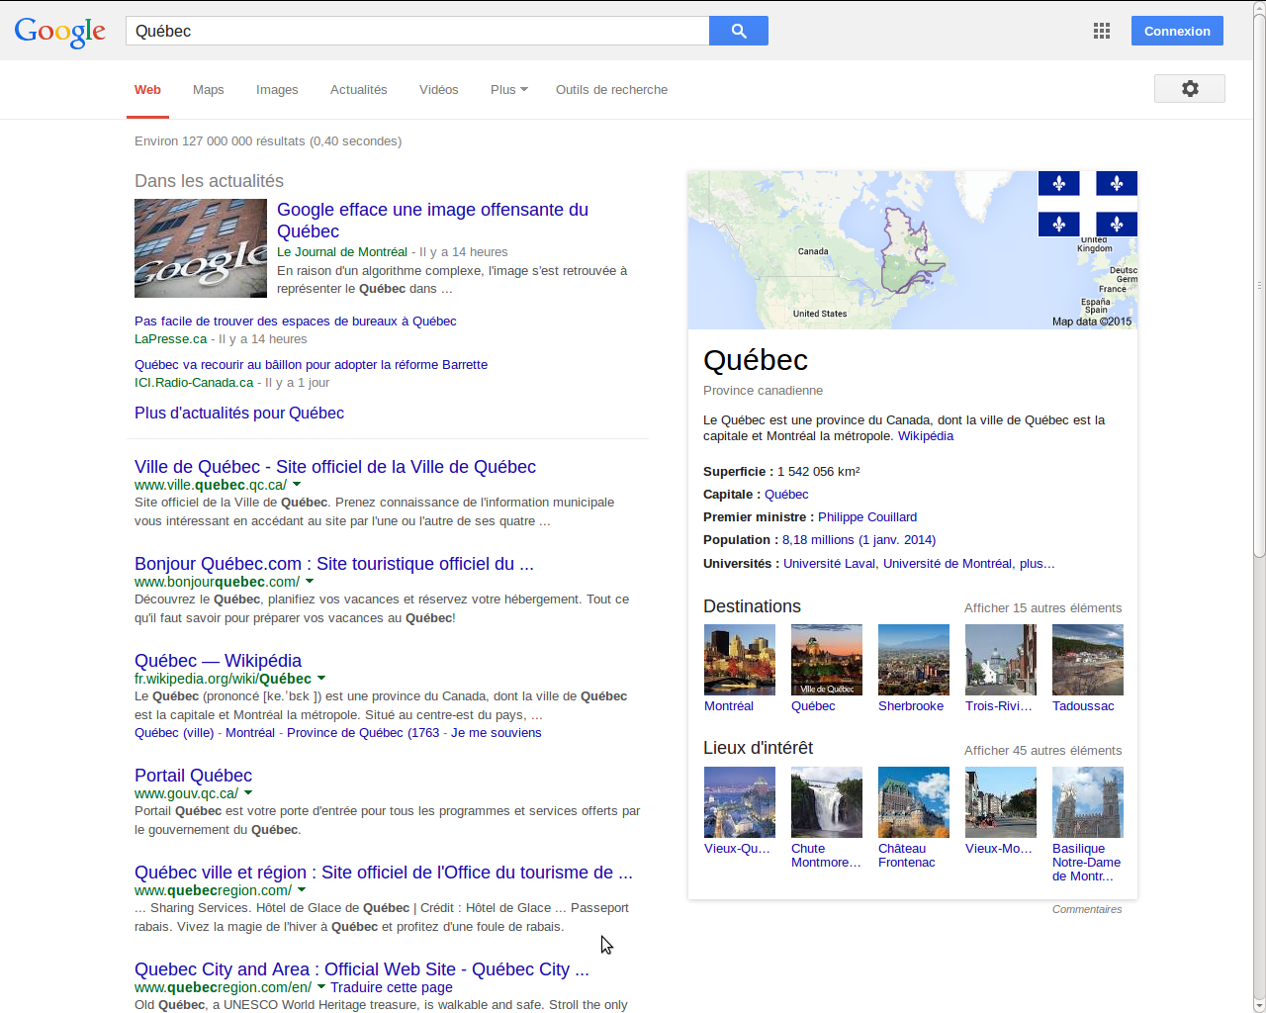Viewport: 1266px width, 1013px height.
Task: Expand dropdown arrow next to www.bonjourquebec.com
Action: [310, 582]
